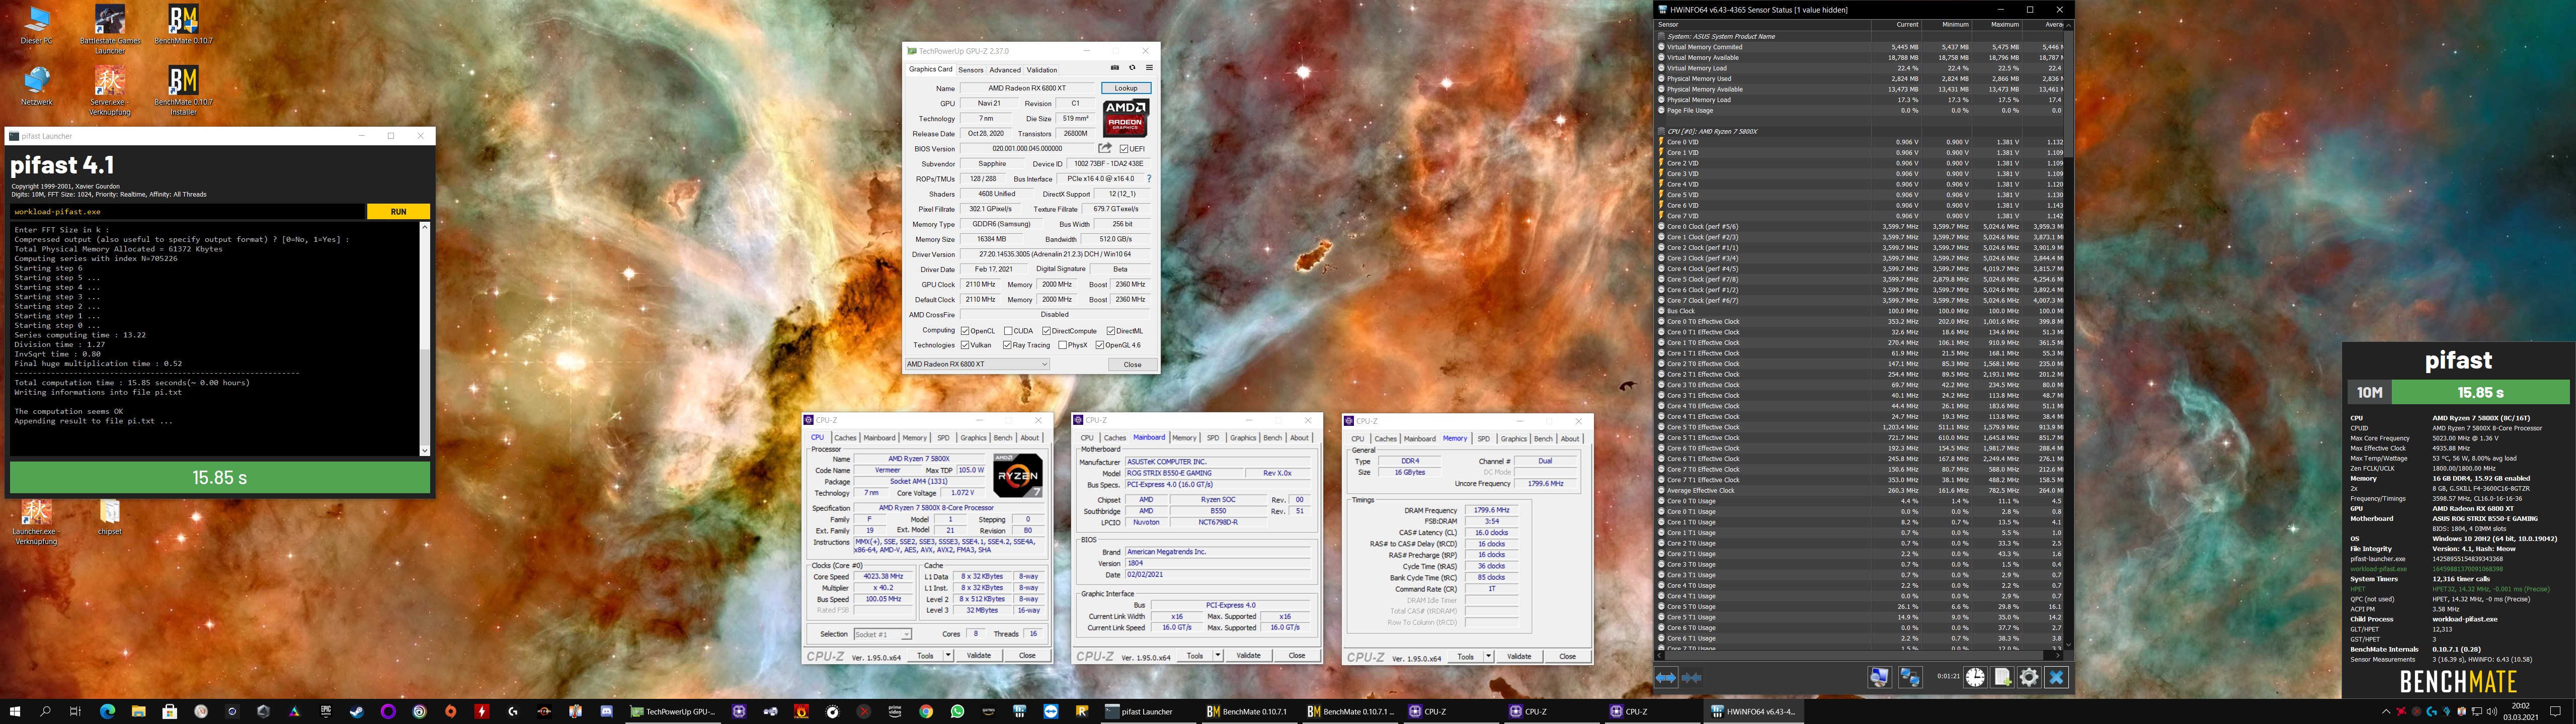Open Tools dropdown arrow in CPU-Z Memory window
Image resolution: width=2576 pixels, height=724 pixels.
point(1488,657)
